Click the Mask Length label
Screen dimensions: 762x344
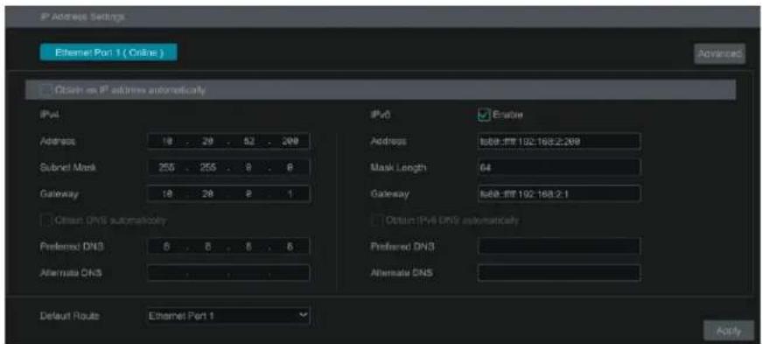(x=398, y=167)
